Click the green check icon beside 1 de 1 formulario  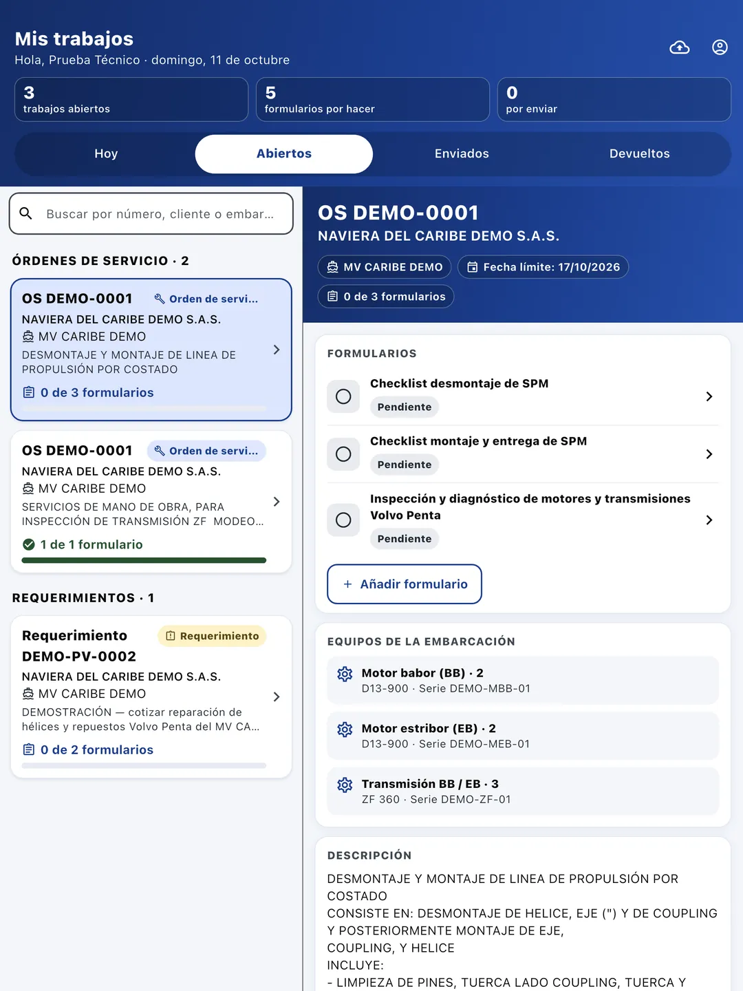click(x=29, y=544)
